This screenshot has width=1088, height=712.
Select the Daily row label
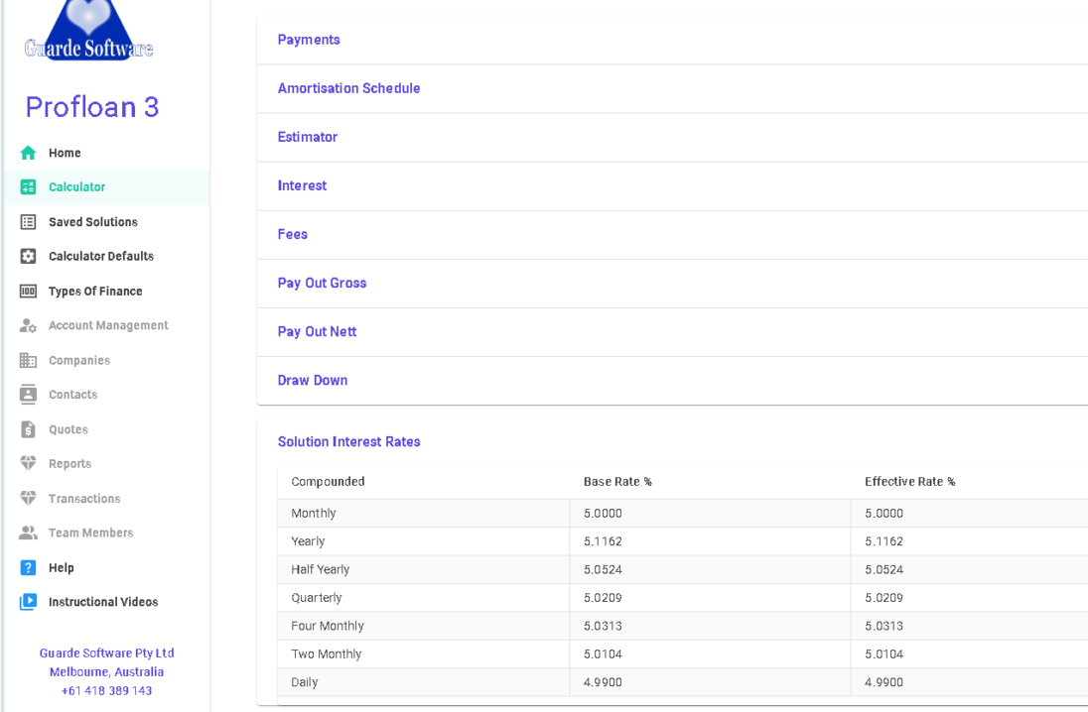click(305, 682)
